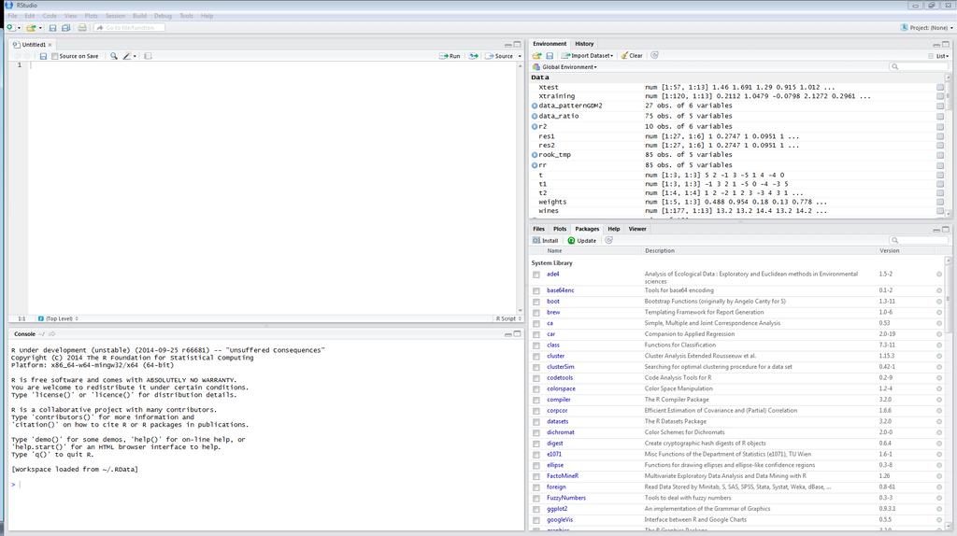The image size is (957, 536).
Task: Check the ade4 package checkbox
Action: coord(536,275)
